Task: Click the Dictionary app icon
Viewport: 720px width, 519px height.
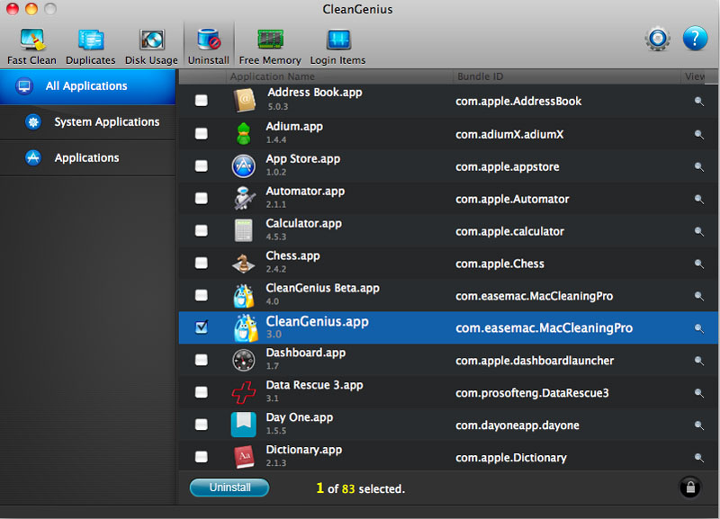Action: point(244,457)
